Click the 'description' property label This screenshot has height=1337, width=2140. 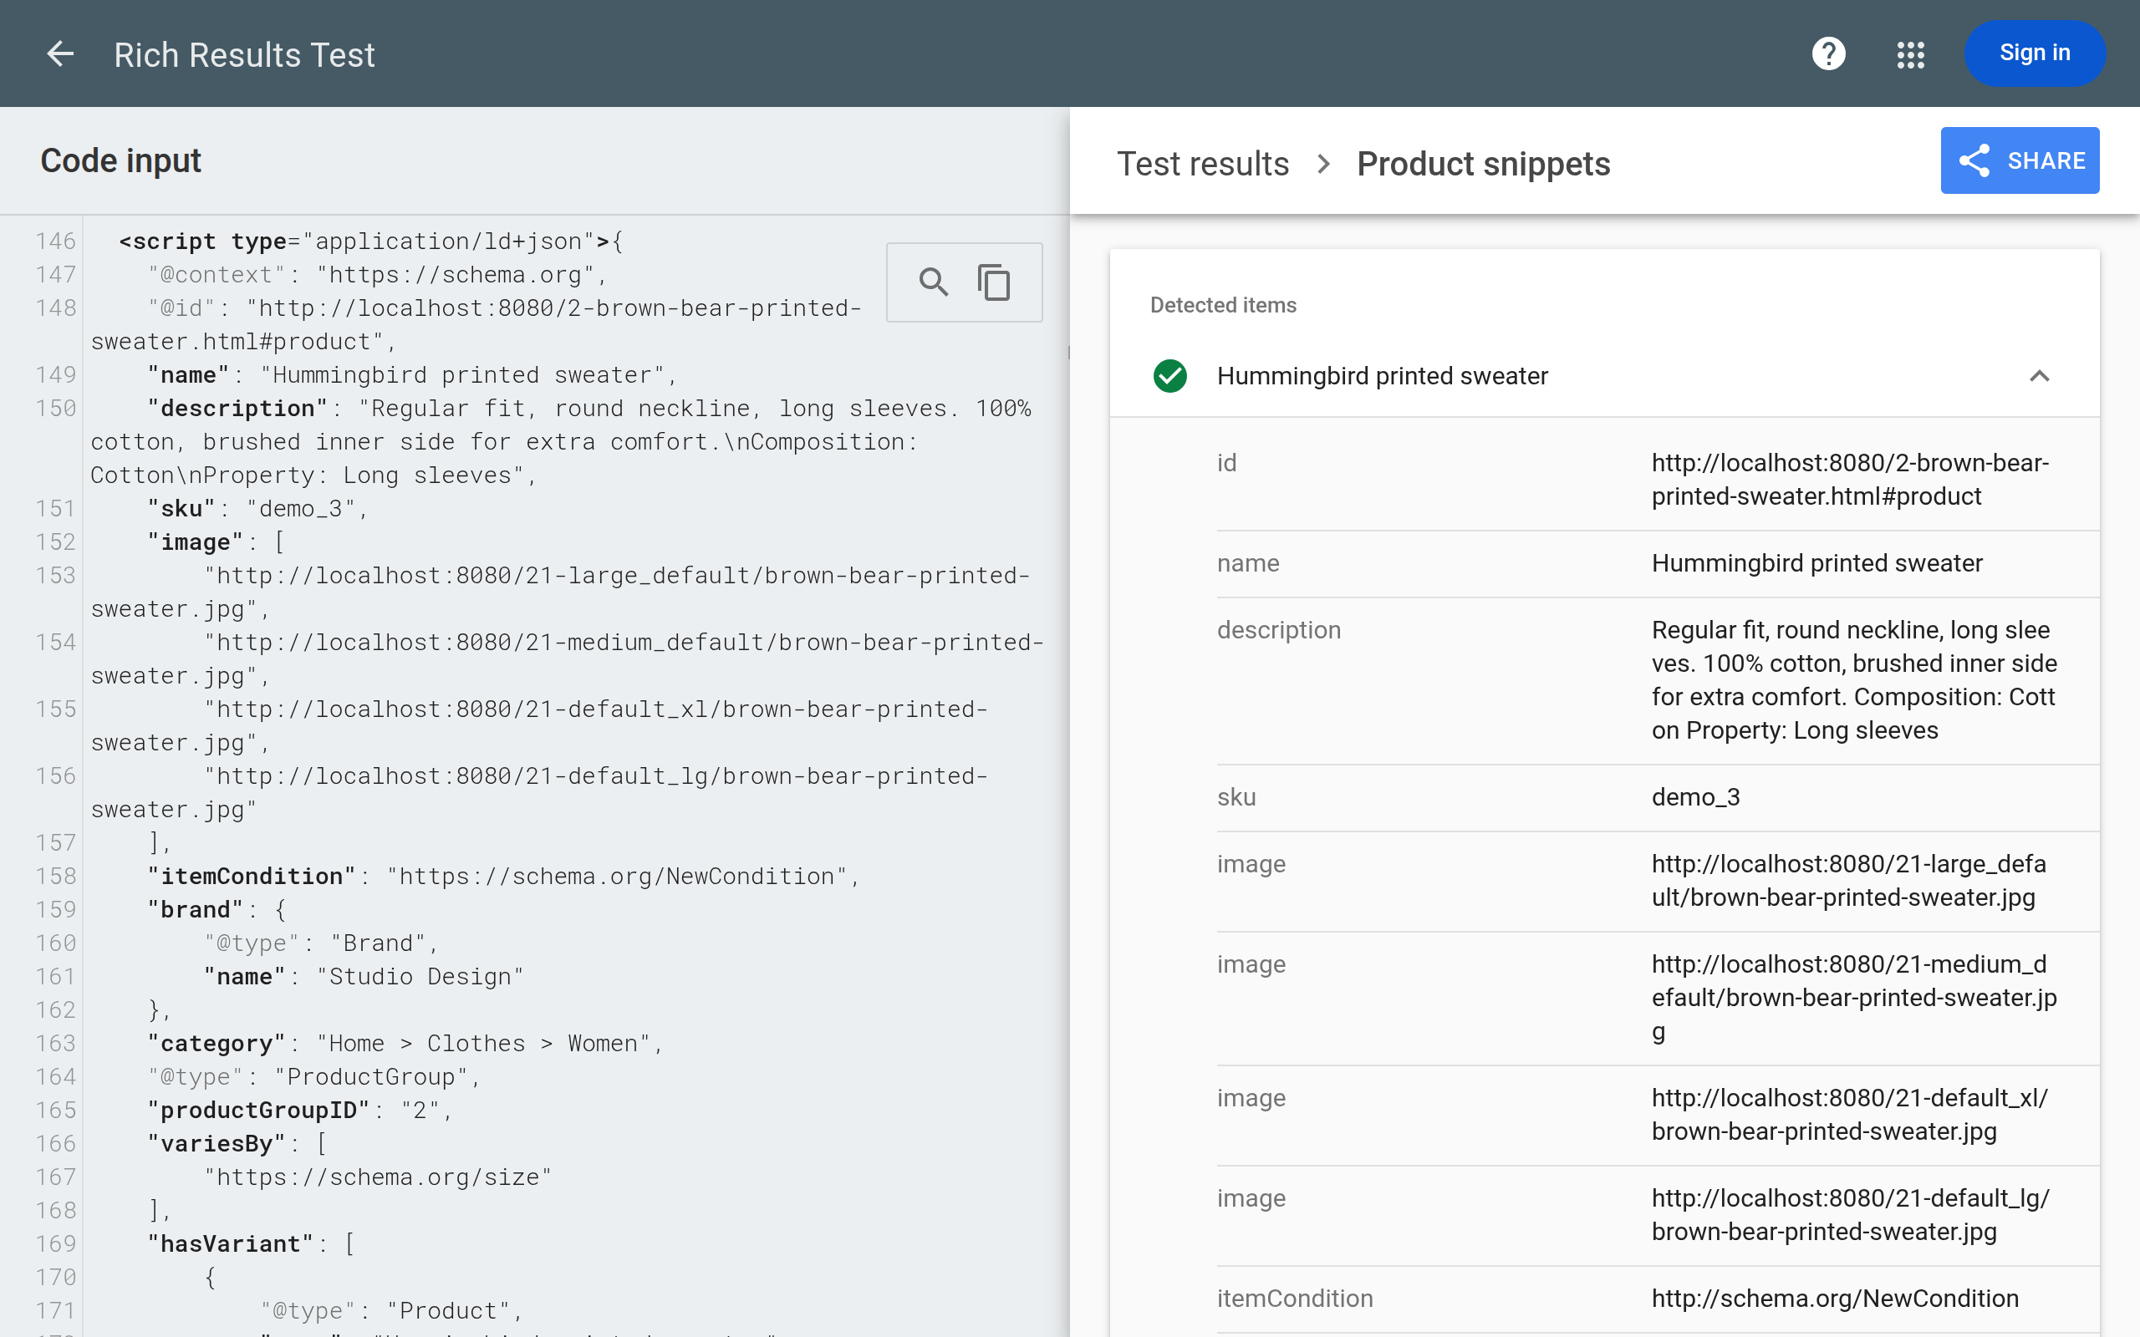[x=1279, y=629]
